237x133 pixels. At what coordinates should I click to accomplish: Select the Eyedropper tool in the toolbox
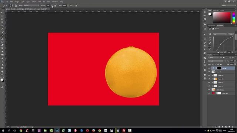tap(2, 29)
